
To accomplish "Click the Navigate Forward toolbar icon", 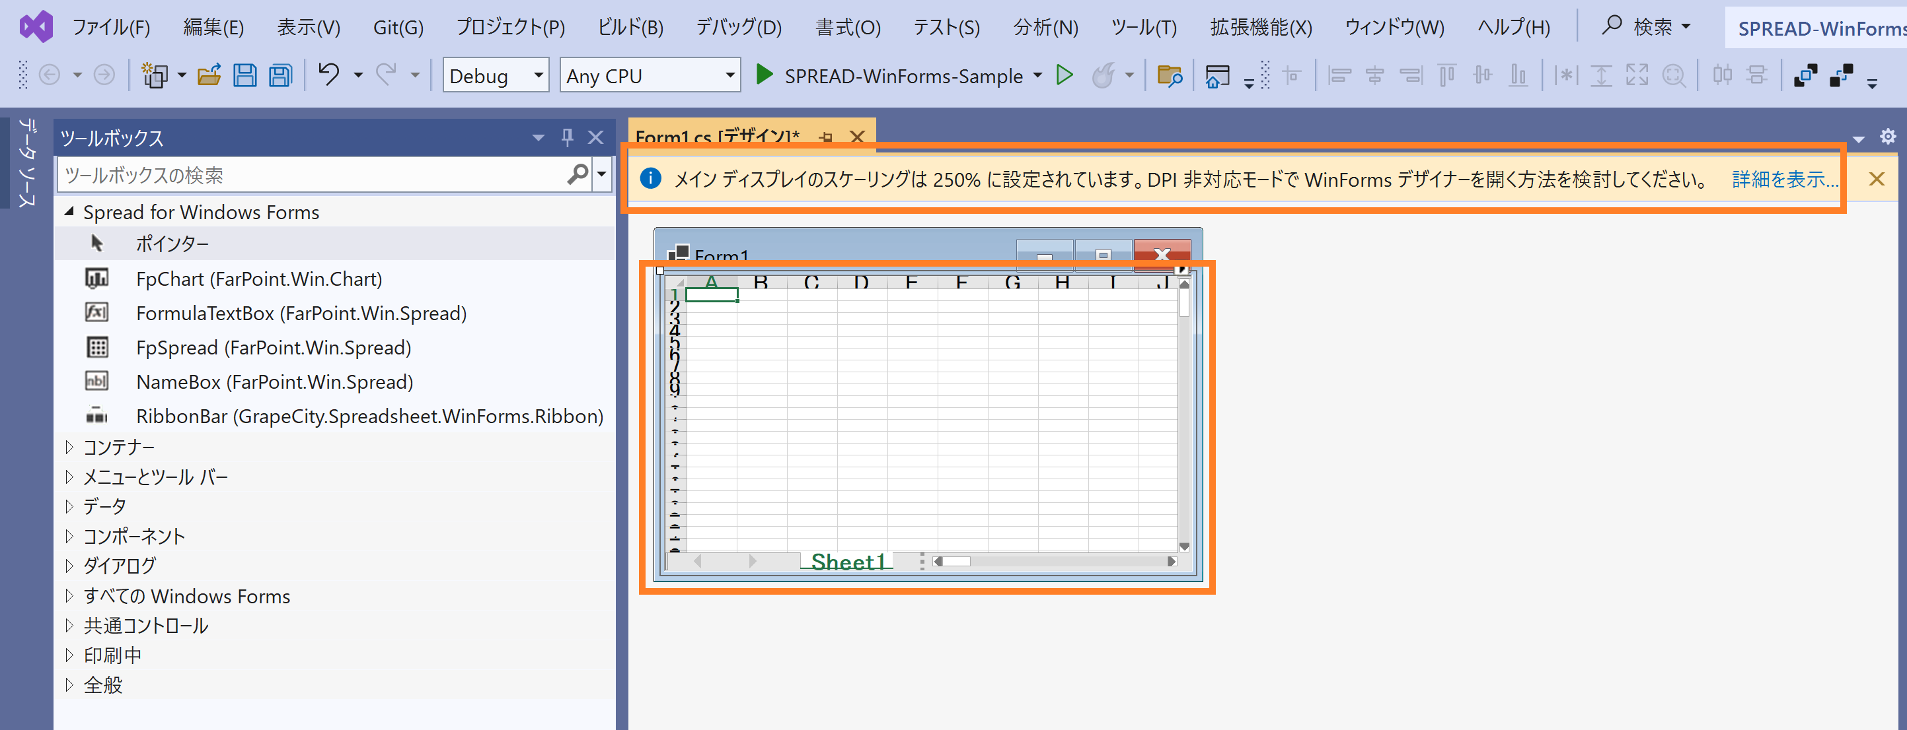I will click(104, 75).
